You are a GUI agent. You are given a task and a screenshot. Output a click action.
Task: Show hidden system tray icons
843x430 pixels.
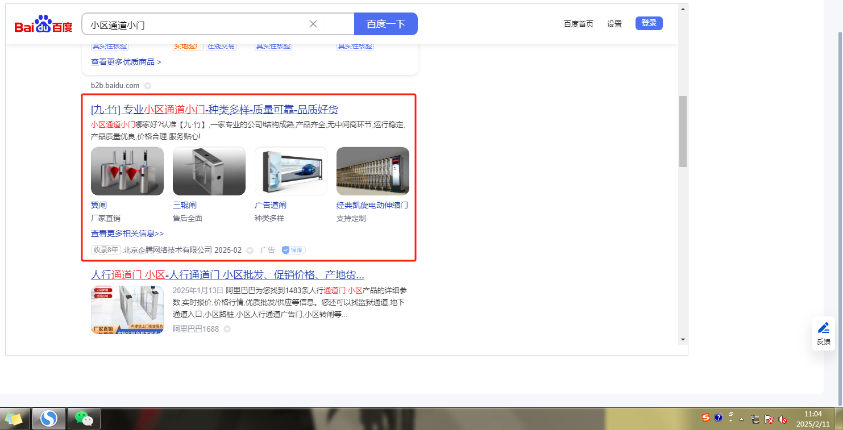coord(741,419)
